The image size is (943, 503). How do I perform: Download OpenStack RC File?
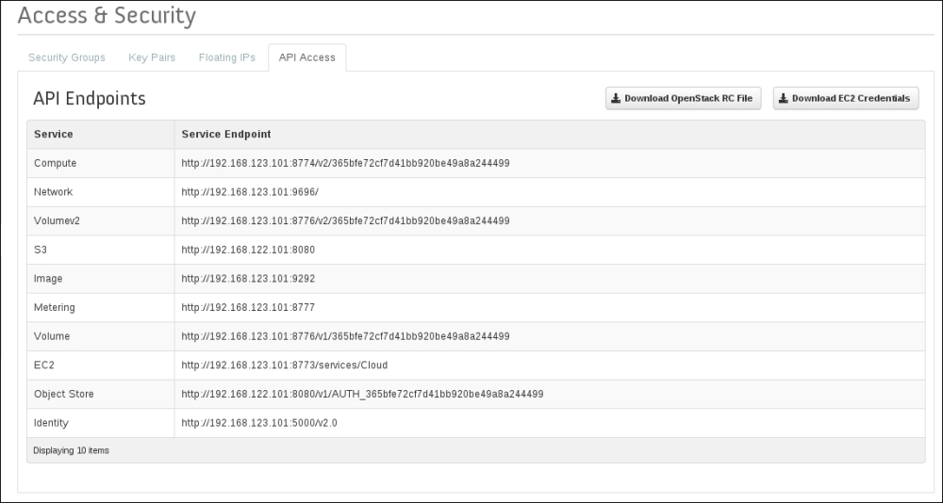683,98
